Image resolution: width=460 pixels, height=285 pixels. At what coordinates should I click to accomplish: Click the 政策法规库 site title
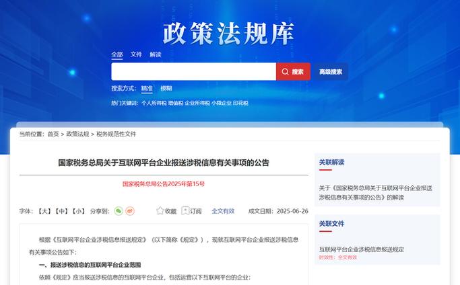click(x=228, y=34)
